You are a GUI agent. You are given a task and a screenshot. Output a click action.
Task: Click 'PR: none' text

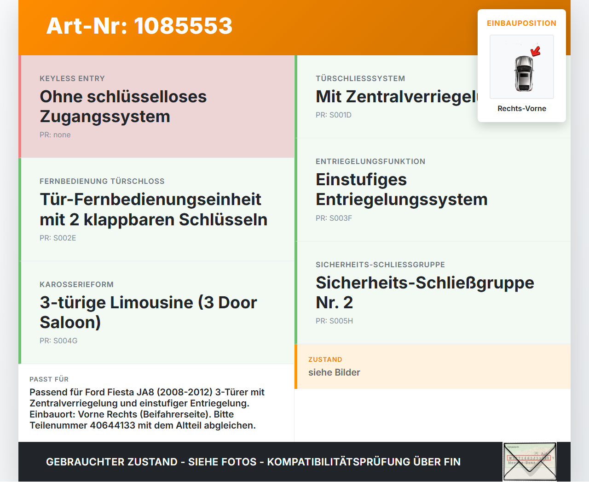[x=55, y=135]
